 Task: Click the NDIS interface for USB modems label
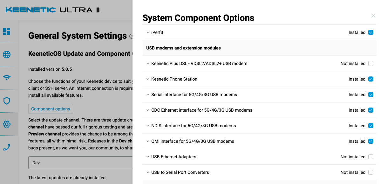tap(193, 126)
